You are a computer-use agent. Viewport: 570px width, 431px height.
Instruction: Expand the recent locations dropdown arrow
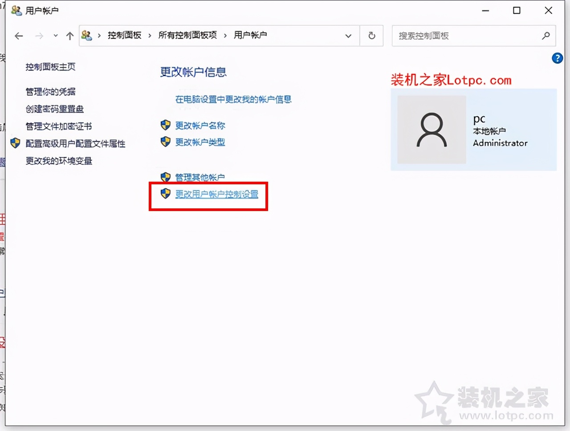[55, 36]
